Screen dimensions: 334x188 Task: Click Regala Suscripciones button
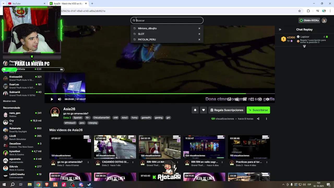pyautogui.click(x=227, y=110)
